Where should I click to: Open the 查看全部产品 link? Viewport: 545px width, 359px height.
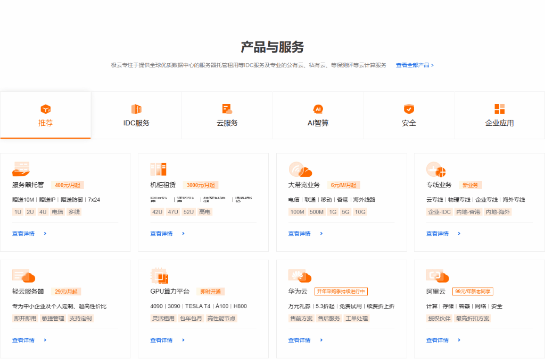[x=415, y=65]
